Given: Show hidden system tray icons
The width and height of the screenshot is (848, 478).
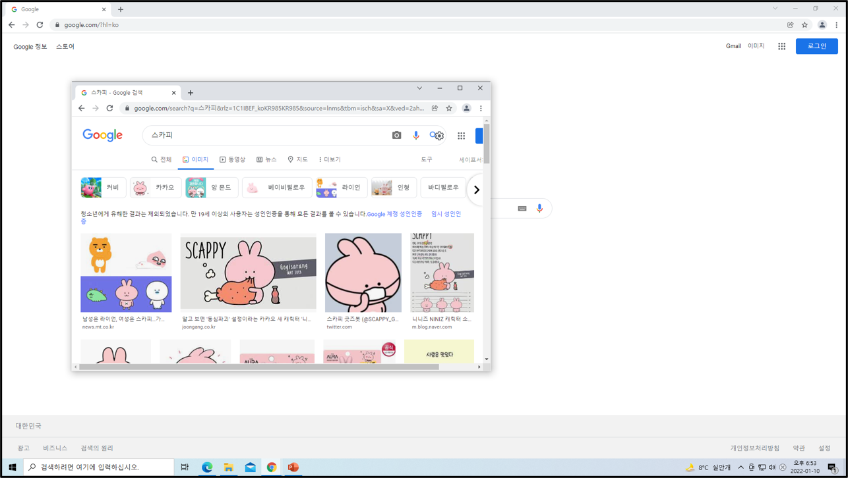Looking at the screenshot, I should [741, 467].
